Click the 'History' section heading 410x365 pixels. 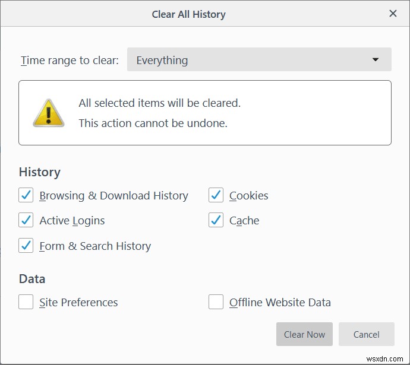[x=40, y=172]
